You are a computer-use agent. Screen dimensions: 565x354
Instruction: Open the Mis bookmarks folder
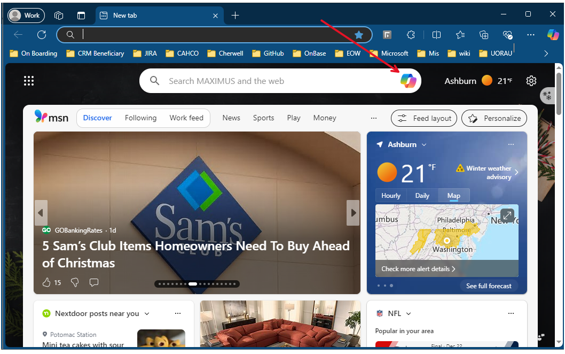[428, 53]
